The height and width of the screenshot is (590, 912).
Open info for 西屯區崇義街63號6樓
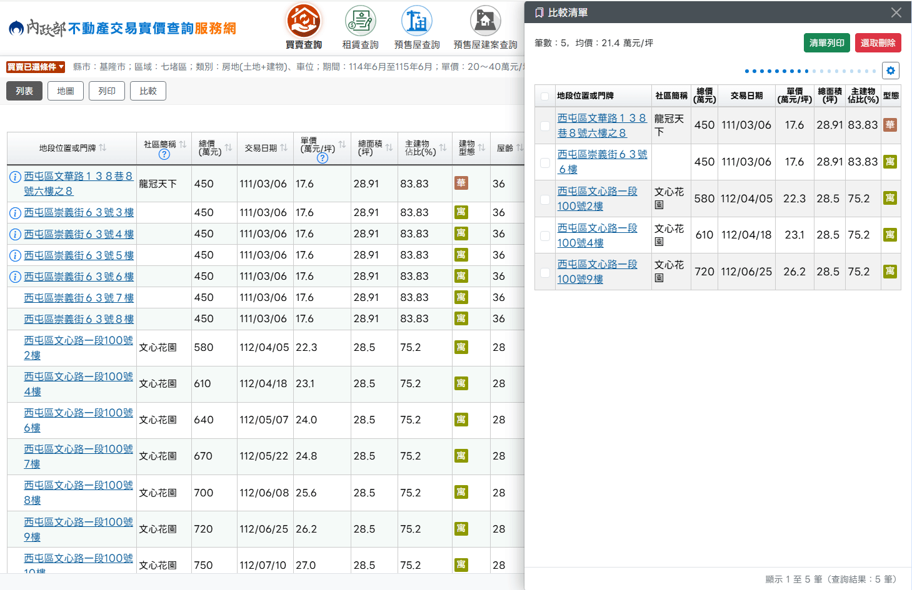(x=15, y=277)
